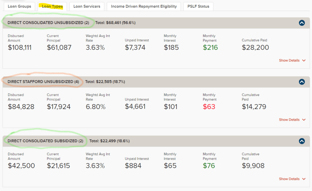312x191 pixels.
Task: Click the Direct Consolidated Unsubsidized (2) heading
Action: (x=48, y=23)
